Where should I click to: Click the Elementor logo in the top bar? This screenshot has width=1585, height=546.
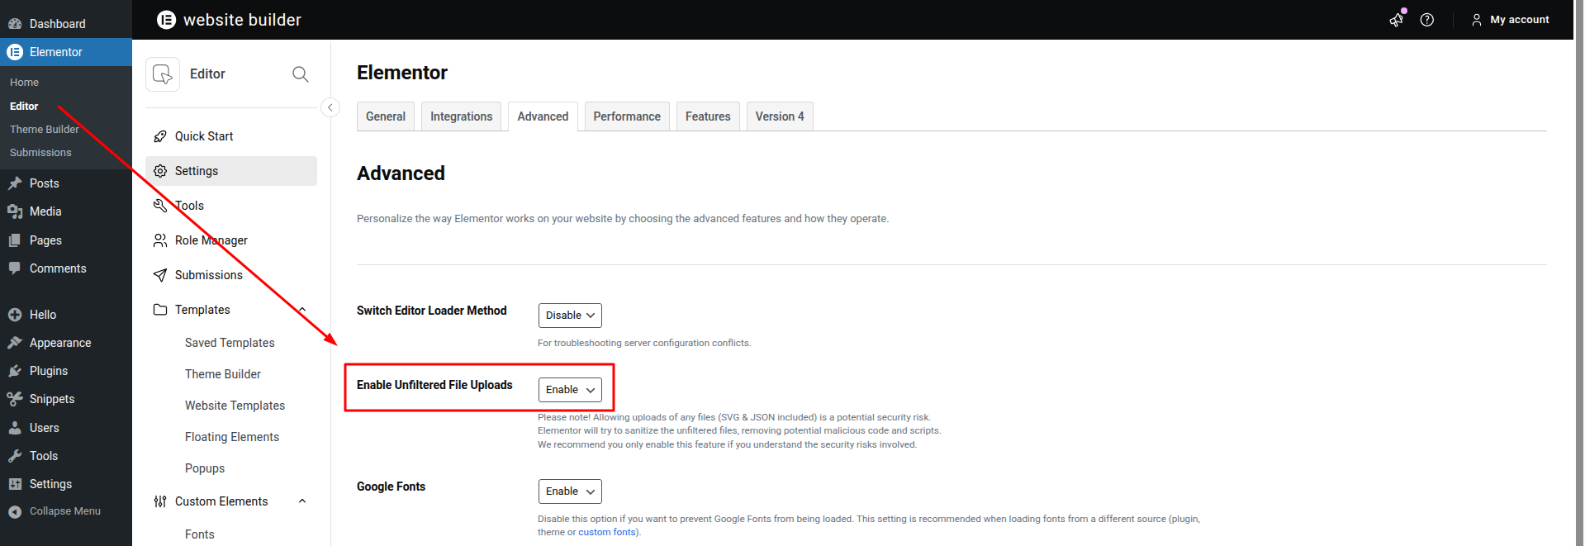tap(166, 20)
